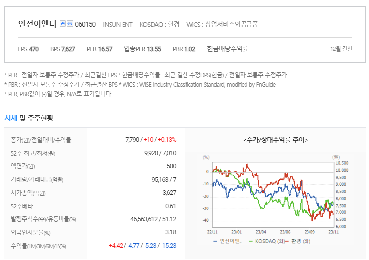The image size is (369, 260).
Task: Click the market cap 3,627
Action: [169, 193]
